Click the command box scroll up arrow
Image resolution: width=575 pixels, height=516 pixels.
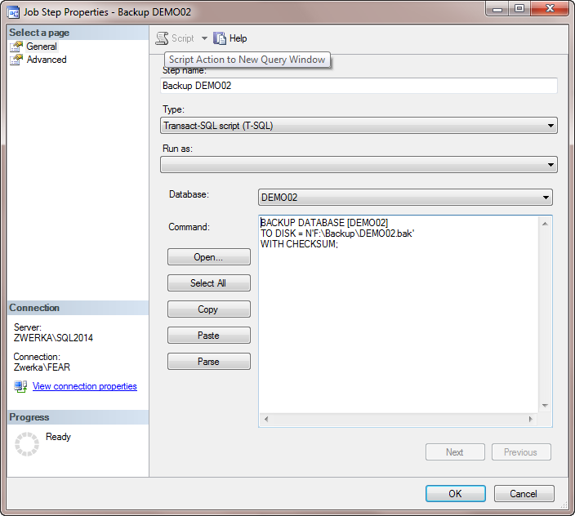545,224
